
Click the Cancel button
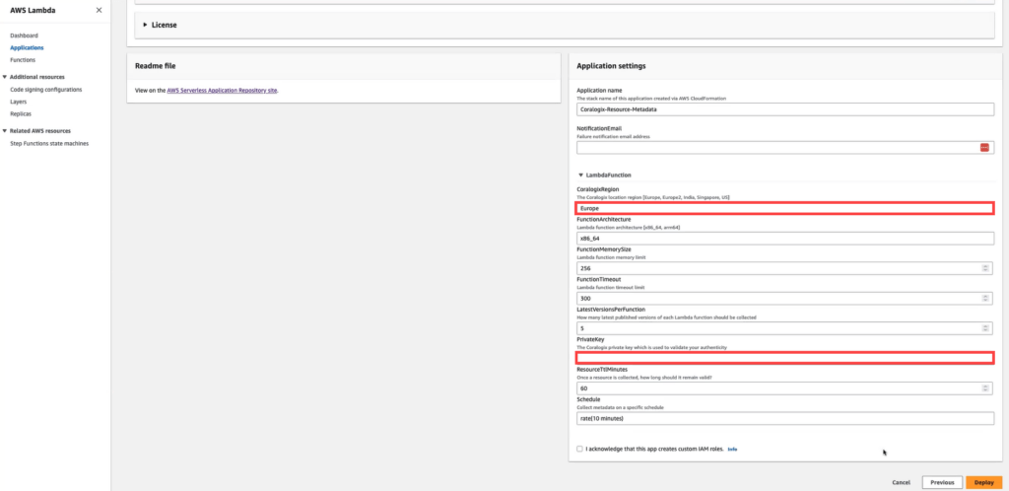(x=901, y=482)
